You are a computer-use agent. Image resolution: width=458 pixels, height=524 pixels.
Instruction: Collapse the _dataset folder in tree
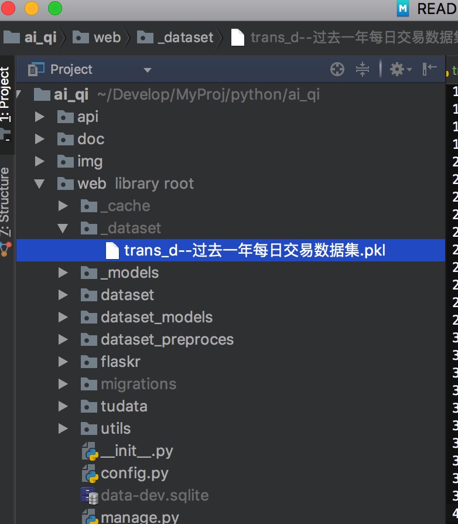63,228
